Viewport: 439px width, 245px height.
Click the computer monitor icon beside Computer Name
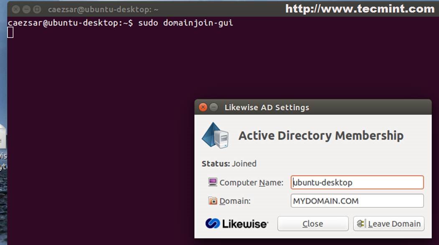[x=213, y=182]
